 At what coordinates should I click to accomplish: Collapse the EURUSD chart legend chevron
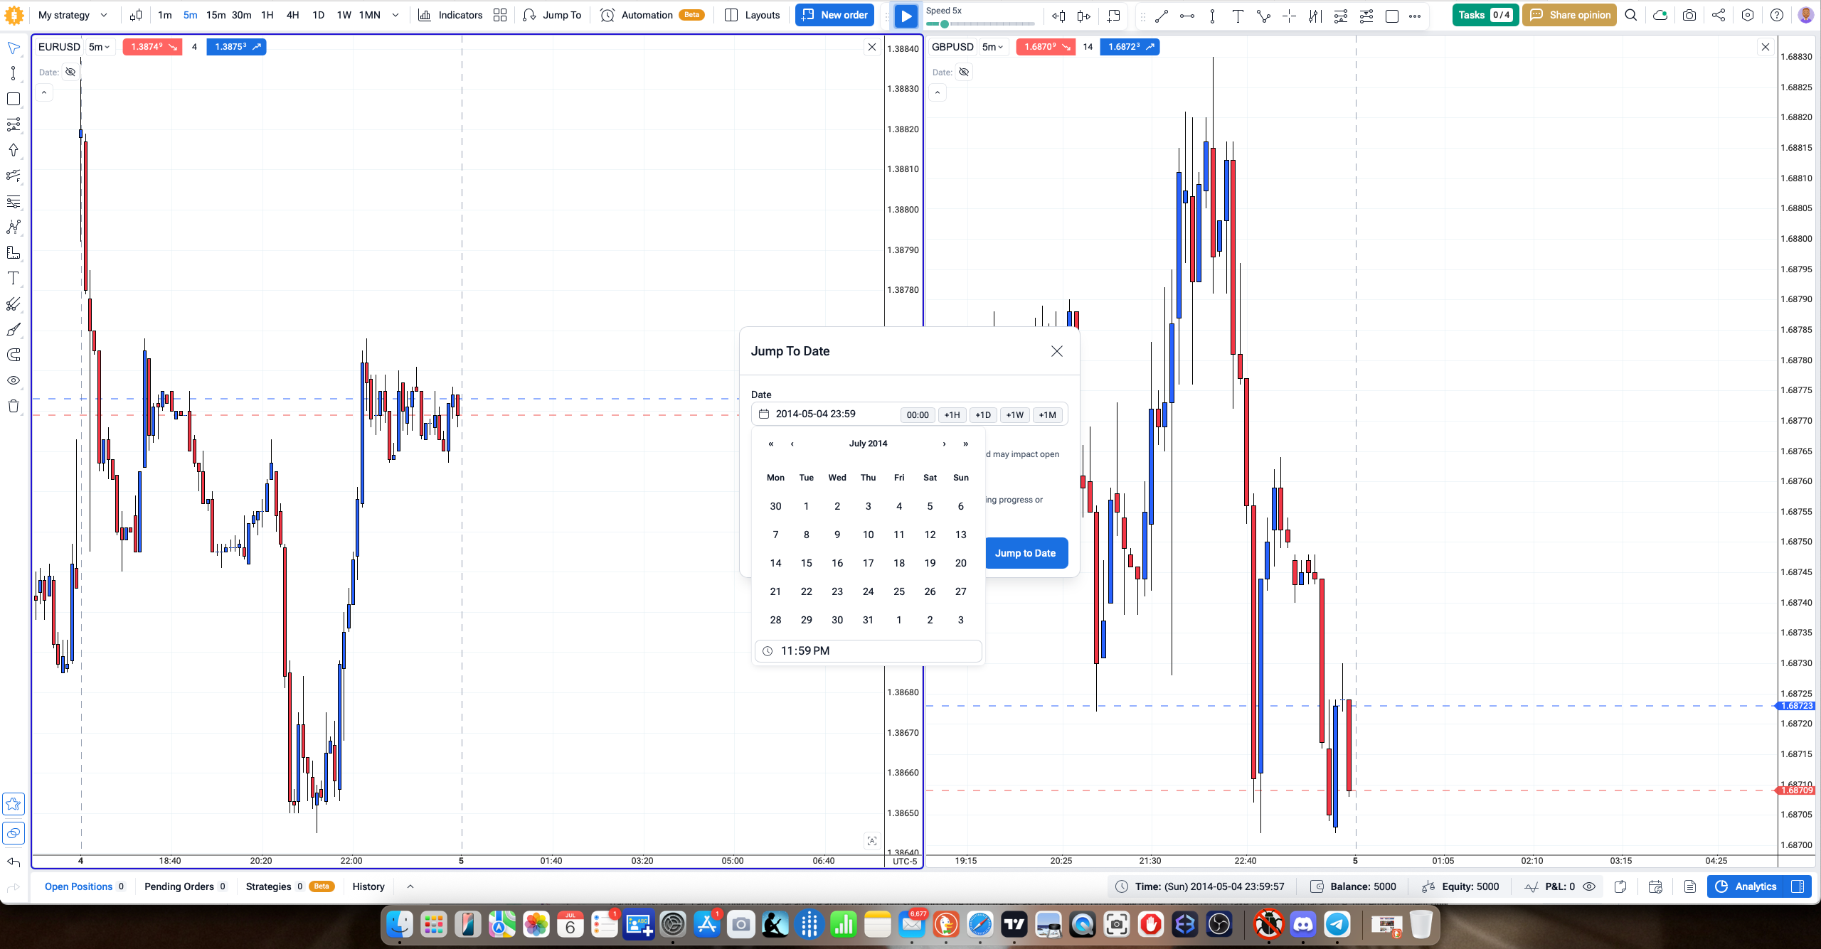click(x=44, y=92)
